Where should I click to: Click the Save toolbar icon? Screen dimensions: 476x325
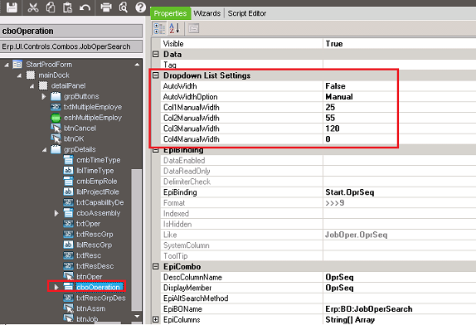(x=12, y=7)
